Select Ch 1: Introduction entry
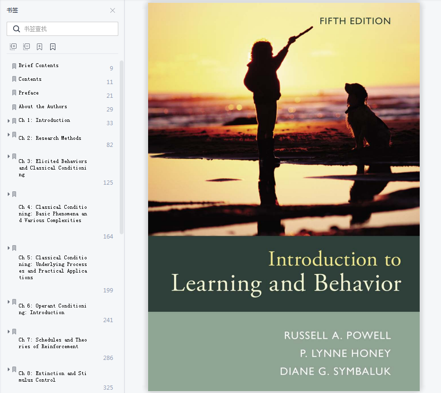 point(44,120)
